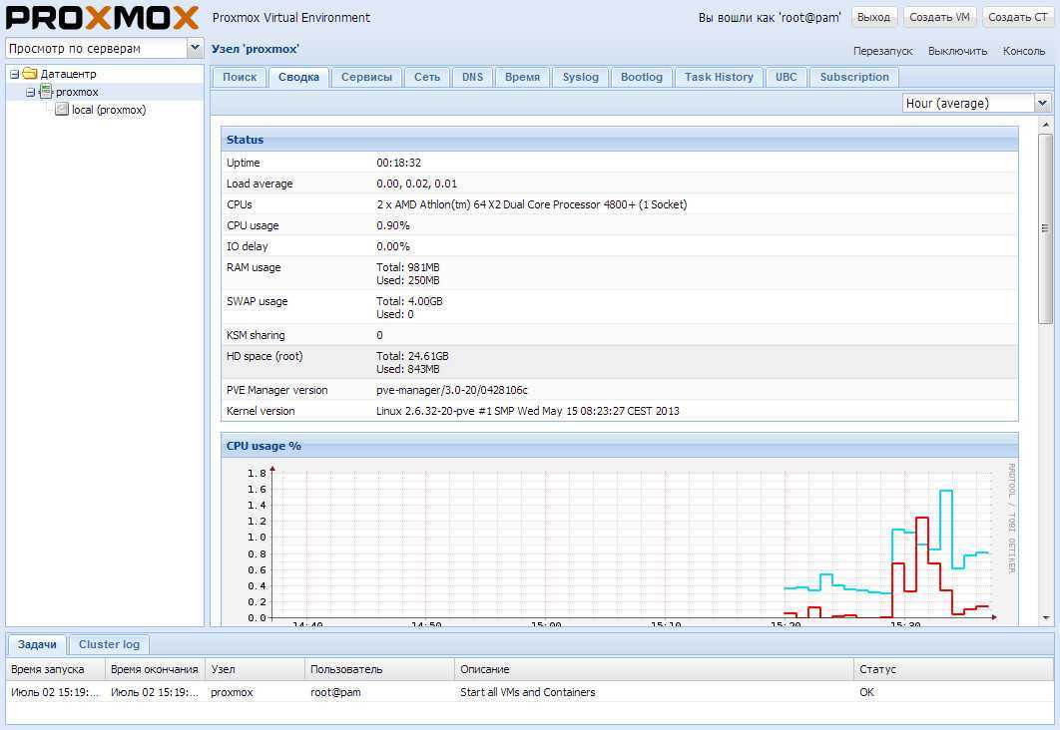Click the Перезапуск node button
This screenshot has width=1060, height=730.
pos(882,51)
